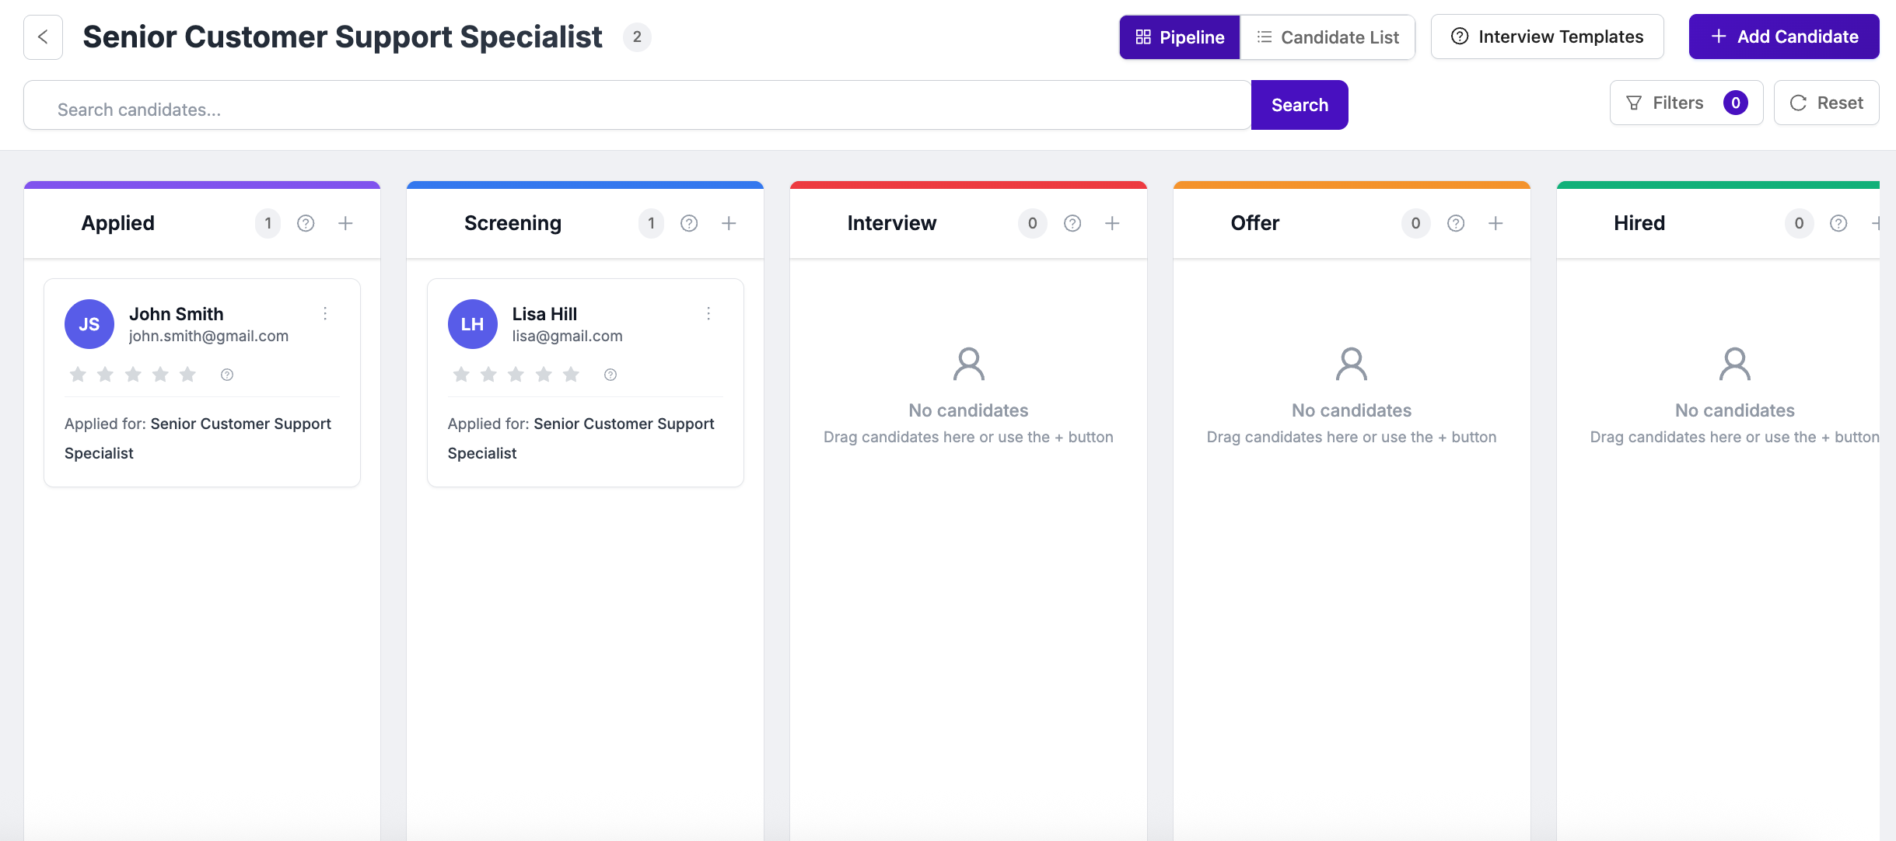Select the Pipeline tab

click(1179, 37)
